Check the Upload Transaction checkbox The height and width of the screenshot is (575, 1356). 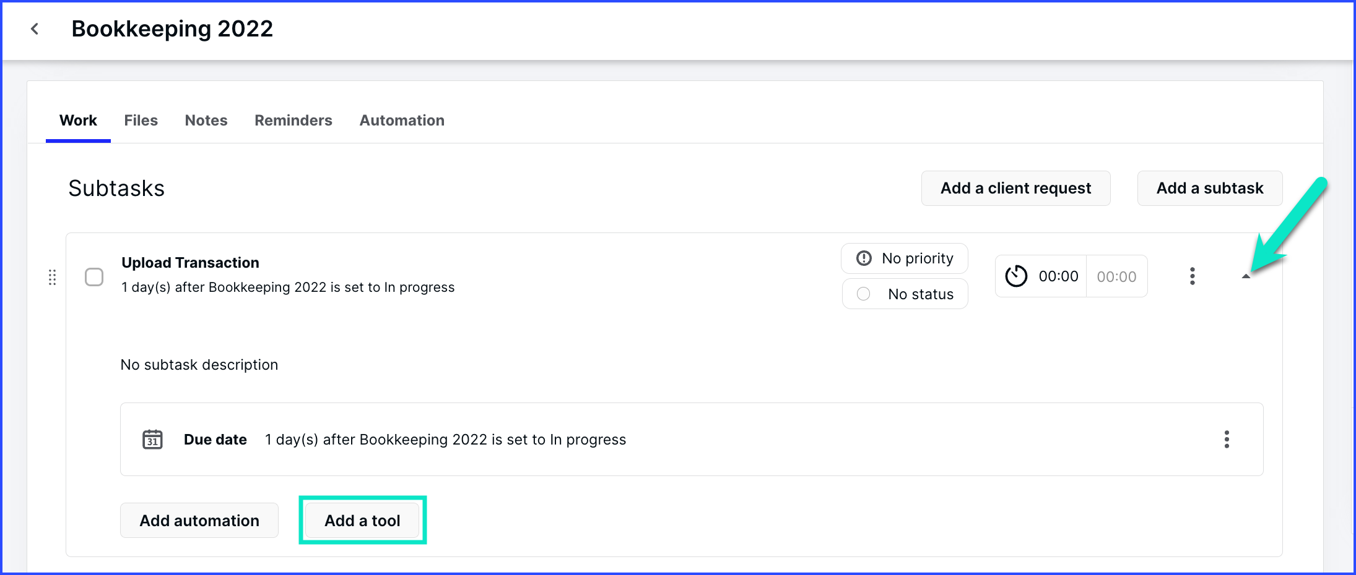(94, 277)
